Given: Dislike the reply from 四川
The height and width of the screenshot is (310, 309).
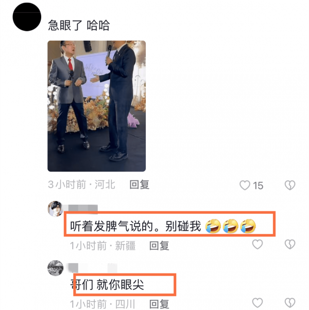Looking at the screenshot, I should (x=290, y=303).
